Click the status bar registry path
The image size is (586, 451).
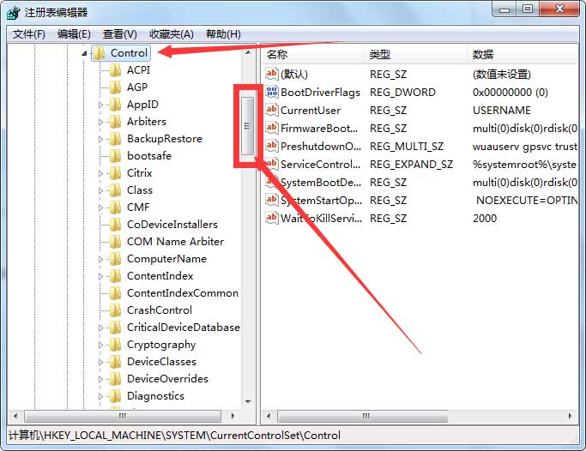(x=174, y=436)
